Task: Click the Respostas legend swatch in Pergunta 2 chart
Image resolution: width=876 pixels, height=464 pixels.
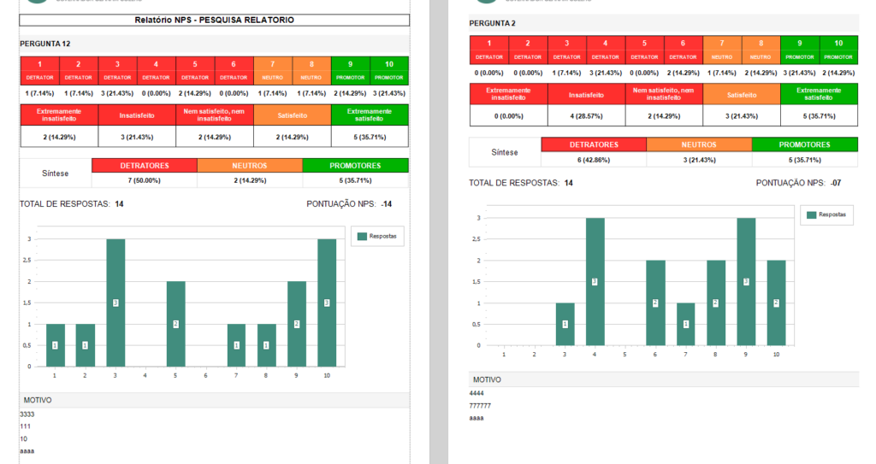Action: point(813,214)
